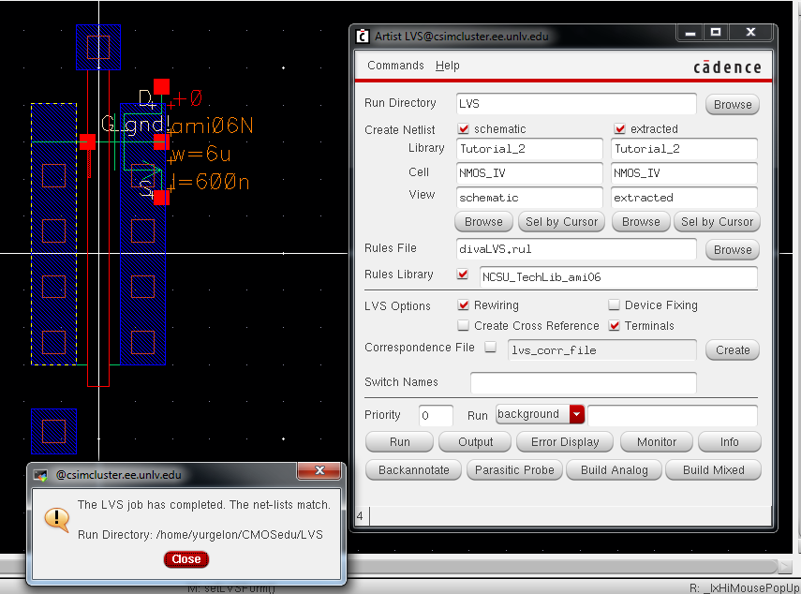This screenshot has width=801, height=594.
Task: Click the schematic Cell field NMOS_IV
Action: pyautogui.click(x=529, y=173)
